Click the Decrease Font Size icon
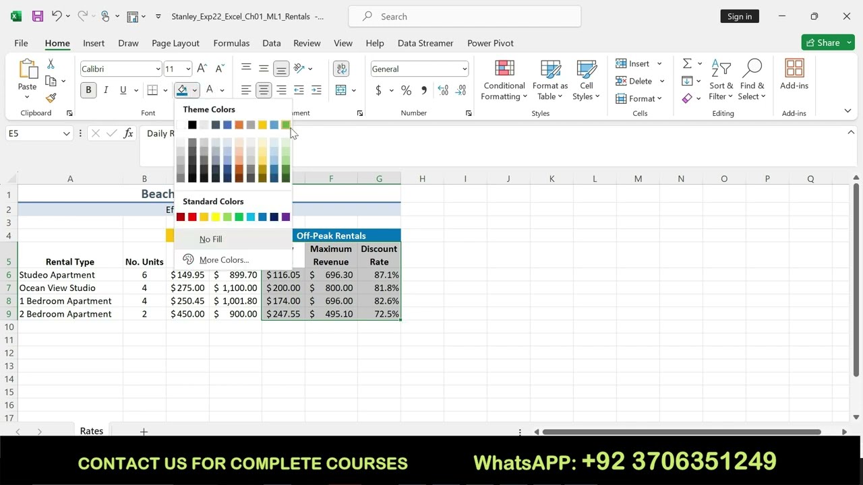This screenshot has width=863, height=485. pos(220,69)
